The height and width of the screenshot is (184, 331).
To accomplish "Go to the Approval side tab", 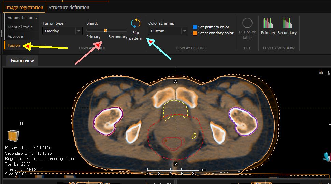I will (16, 36).
